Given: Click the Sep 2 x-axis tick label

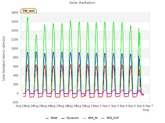Looking at the screenshot, I should [x=106, y=106].
